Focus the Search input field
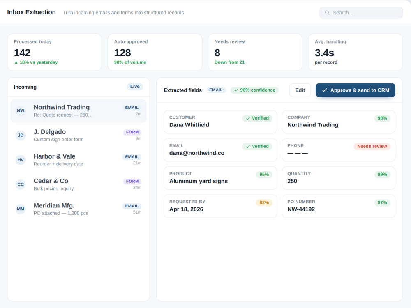Screen dimensions: 411x308 click(361, 13)
